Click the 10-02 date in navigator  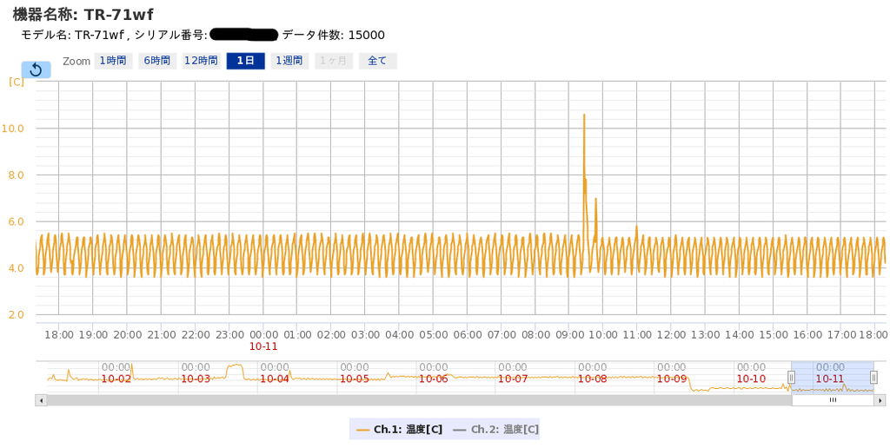pos(116,379)
